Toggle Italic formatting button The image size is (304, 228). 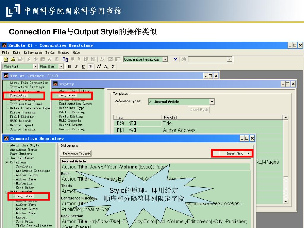click(76, 67)
